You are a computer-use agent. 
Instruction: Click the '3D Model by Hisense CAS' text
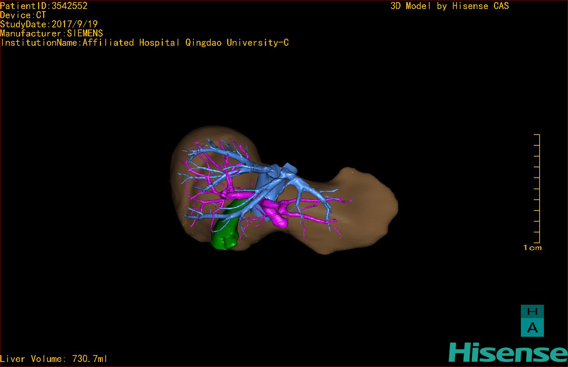[x=450, y=6]
